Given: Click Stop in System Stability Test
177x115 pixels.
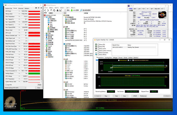Looking at the screenshot, I should tap(106, 96).
